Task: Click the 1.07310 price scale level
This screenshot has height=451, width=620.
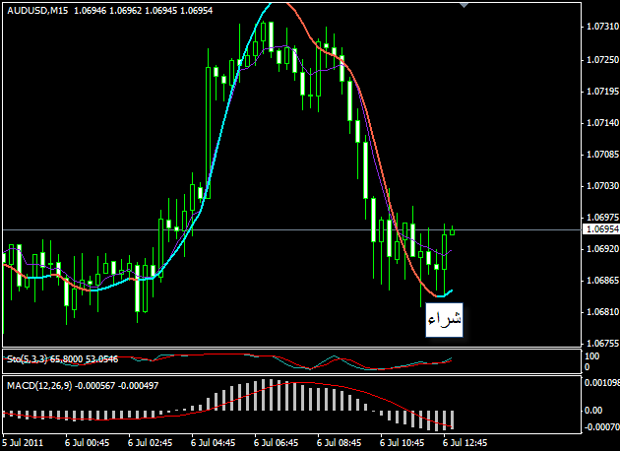Action: 599,28
